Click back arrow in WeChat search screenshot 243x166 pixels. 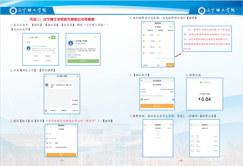pos(26,37)
